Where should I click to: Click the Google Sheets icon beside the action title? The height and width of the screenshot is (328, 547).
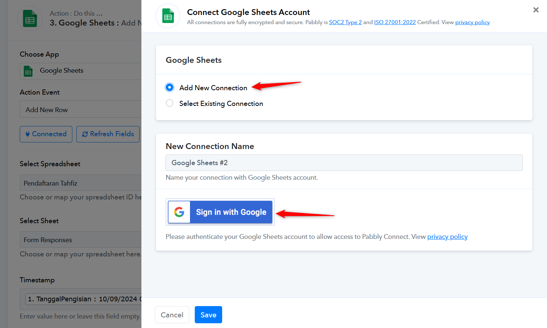coord(30,18)
